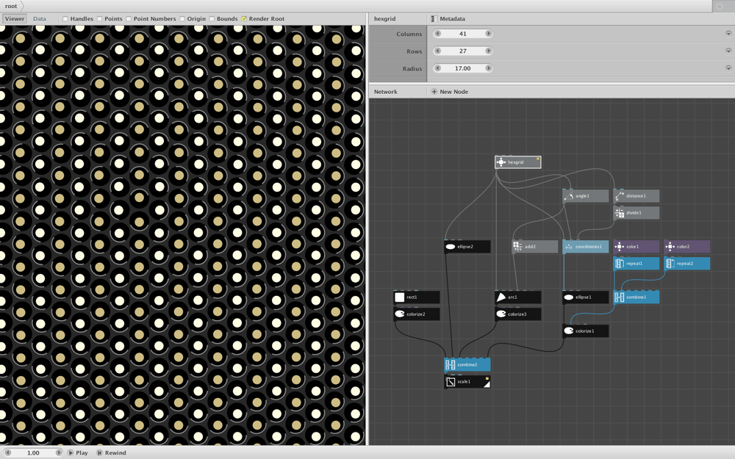Click the rect1 node icon

tap(399, 297)
